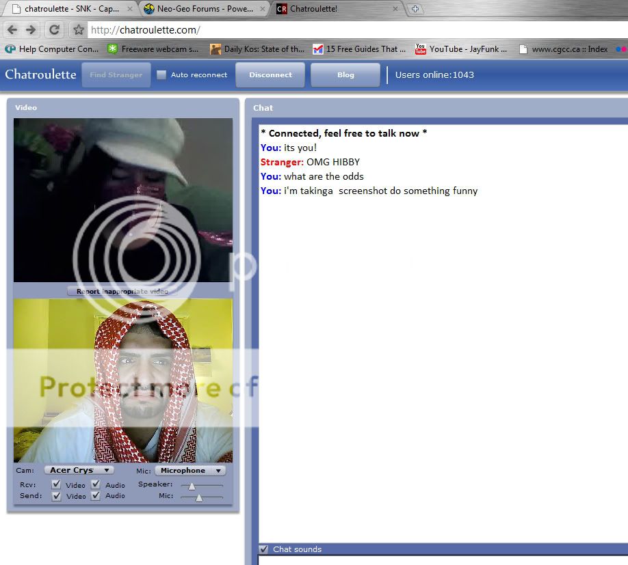The height and width of the screenshot is (565, 628).
Task: Open the Daily Kos bookmark
Action: click(x=257, y=49)
